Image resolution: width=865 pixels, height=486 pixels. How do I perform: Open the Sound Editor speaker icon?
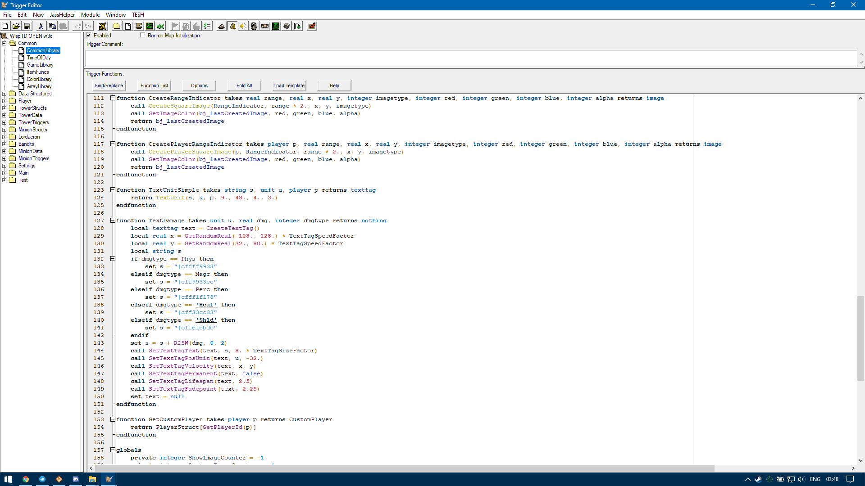243,26
